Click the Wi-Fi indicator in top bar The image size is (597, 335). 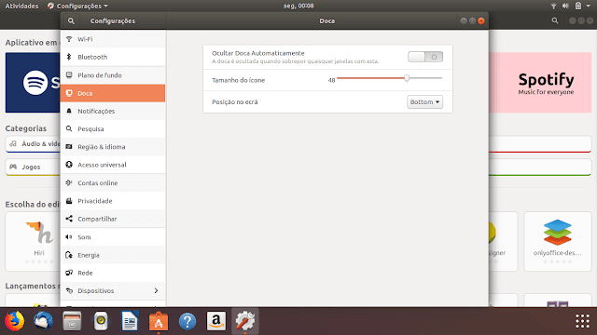pyautogui.click(x=553, y=7)
